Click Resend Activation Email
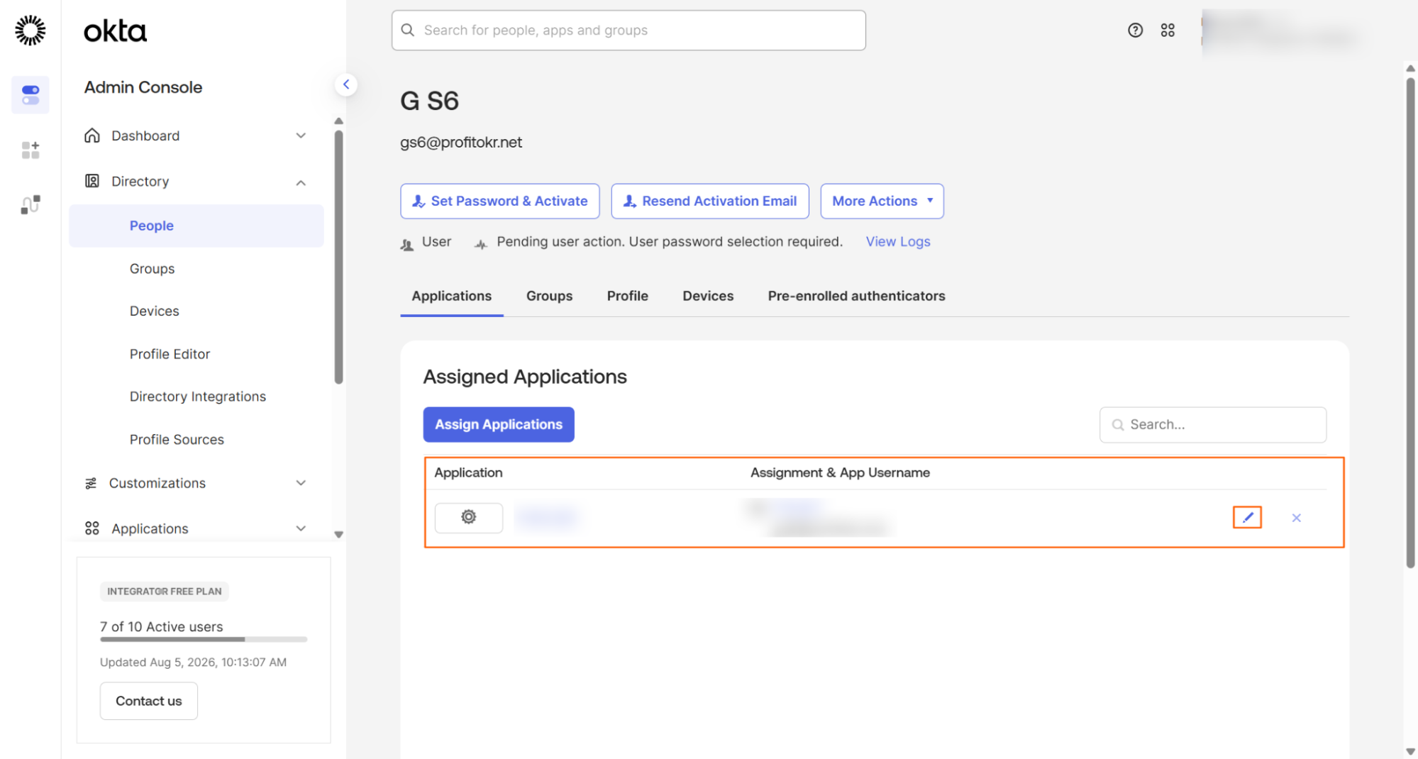 (710, 201)
